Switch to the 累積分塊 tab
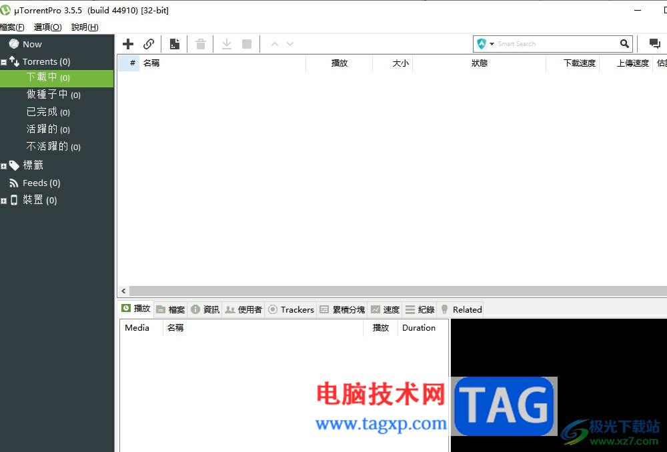The height and width of the screenshot is (452, 667). [342, 309]
